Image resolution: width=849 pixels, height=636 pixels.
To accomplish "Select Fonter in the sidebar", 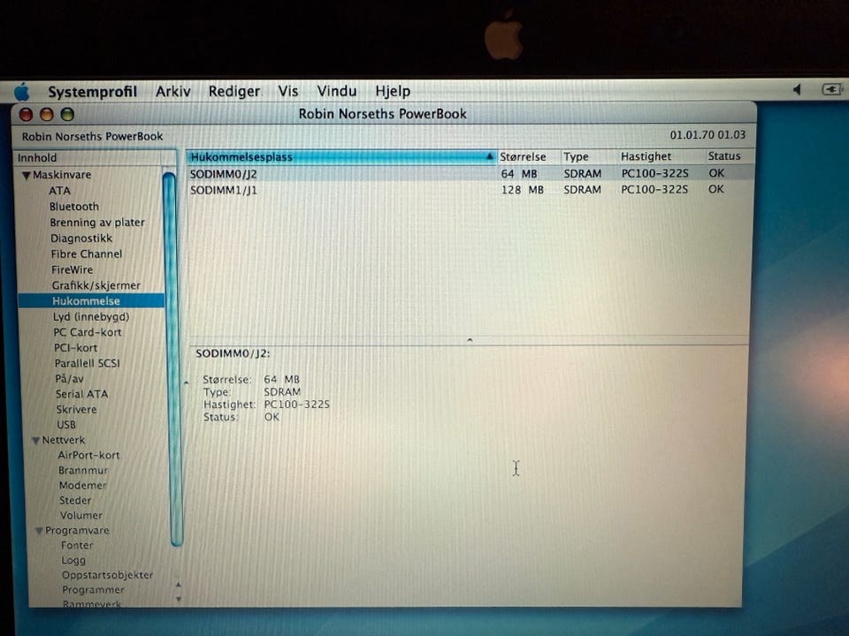I will (77, 545).
